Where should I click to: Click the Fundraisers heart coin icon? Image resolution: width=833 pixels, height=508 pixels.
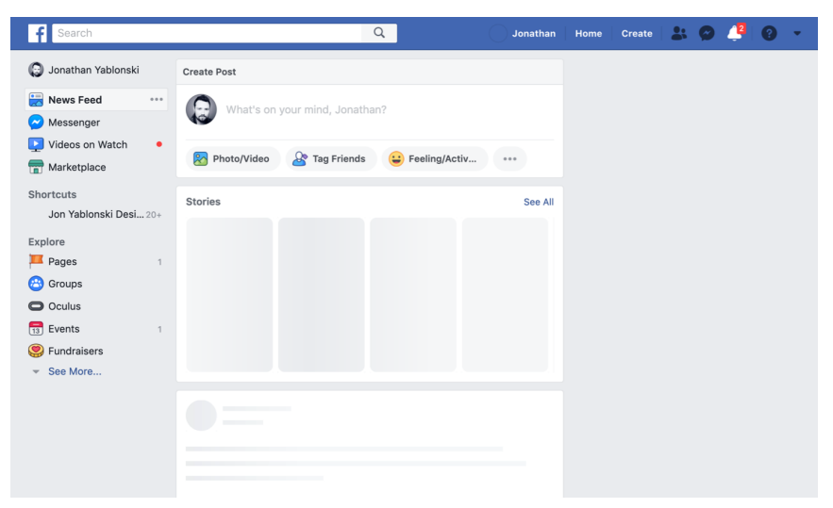coord(36,351)
